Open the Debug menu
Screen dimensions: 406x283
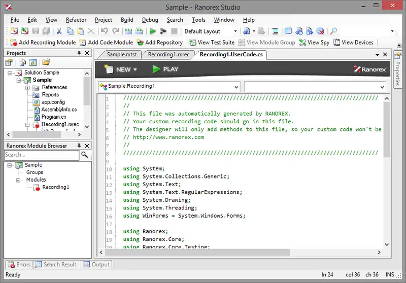pos(150,20)
